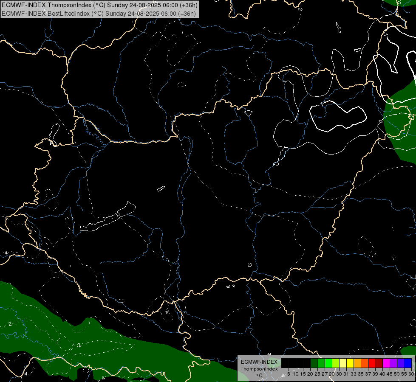Click legend tick value 50
This screenshot has width=416, height=382.
397,374
